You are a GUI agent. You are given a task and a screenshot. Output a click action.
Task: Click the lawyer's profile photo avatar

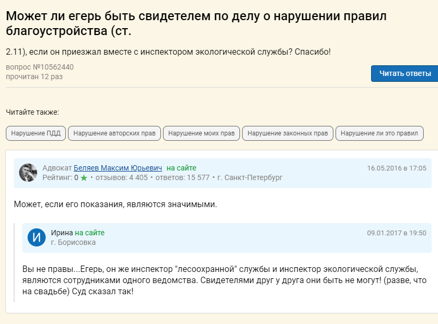[x=28, y=173]
